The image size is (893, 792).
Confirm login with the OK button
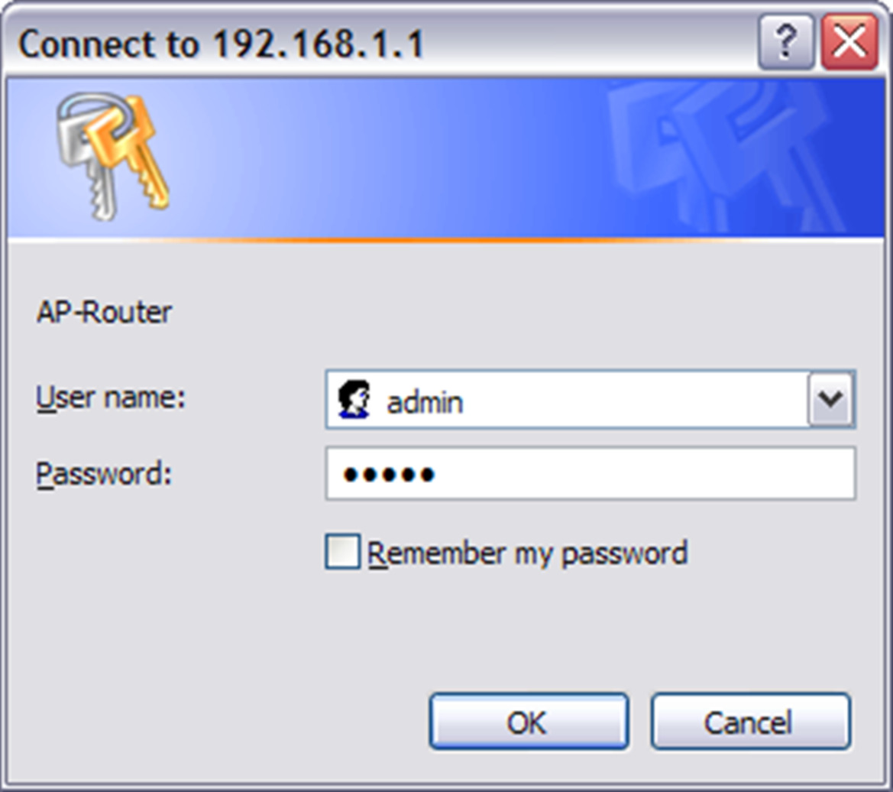(x=529, y=722)
